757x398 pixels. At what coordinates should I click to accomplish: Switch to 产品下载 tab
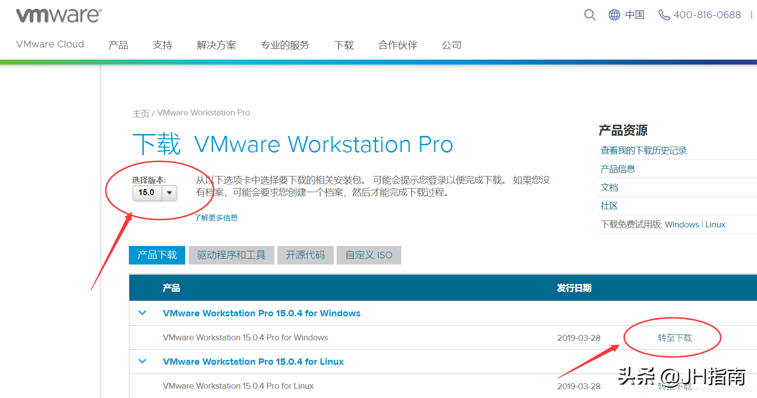click(x=157, y=255)
